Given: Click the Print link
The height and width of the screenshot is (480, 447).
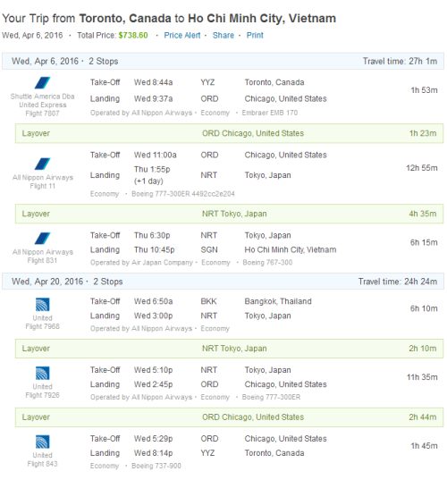Looking at the screenshot, I should (x=255, y=36).
